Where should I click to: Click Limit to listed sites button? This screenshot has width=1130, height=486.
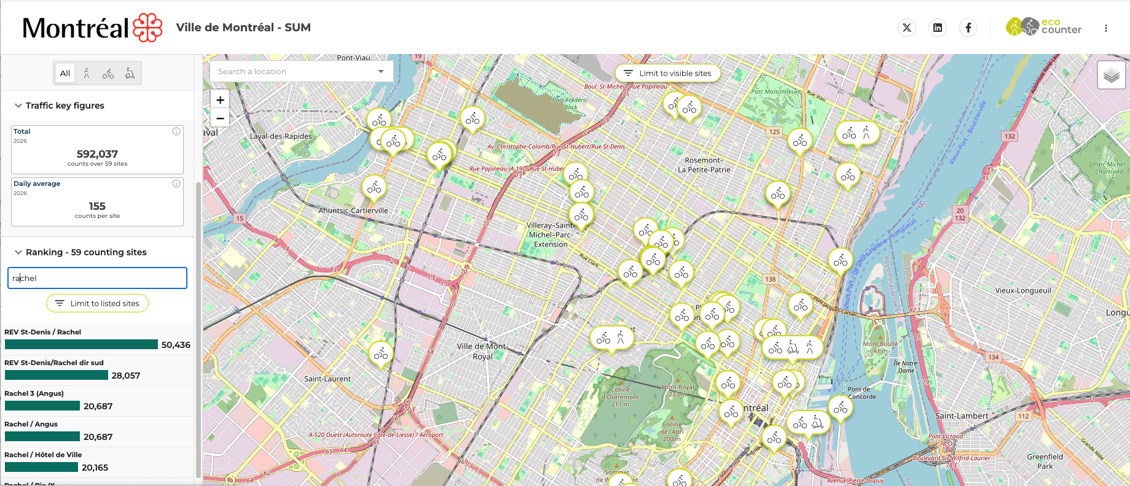pos(97,303)
